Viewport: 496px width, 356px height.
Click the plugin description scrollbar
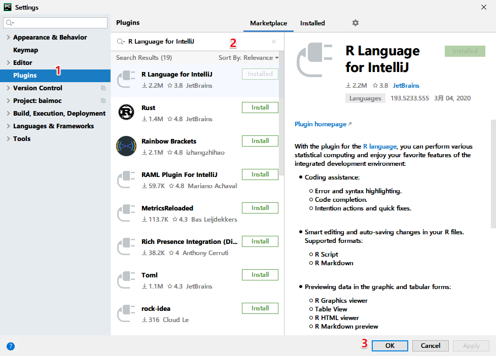493,174
